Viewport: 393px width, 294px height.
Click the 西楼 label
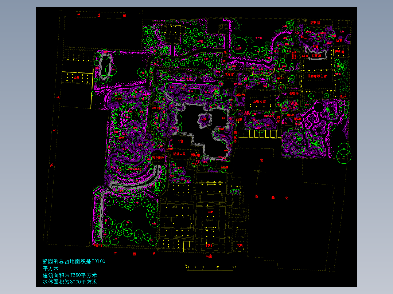pyautogui.click(x=239, y=120)
